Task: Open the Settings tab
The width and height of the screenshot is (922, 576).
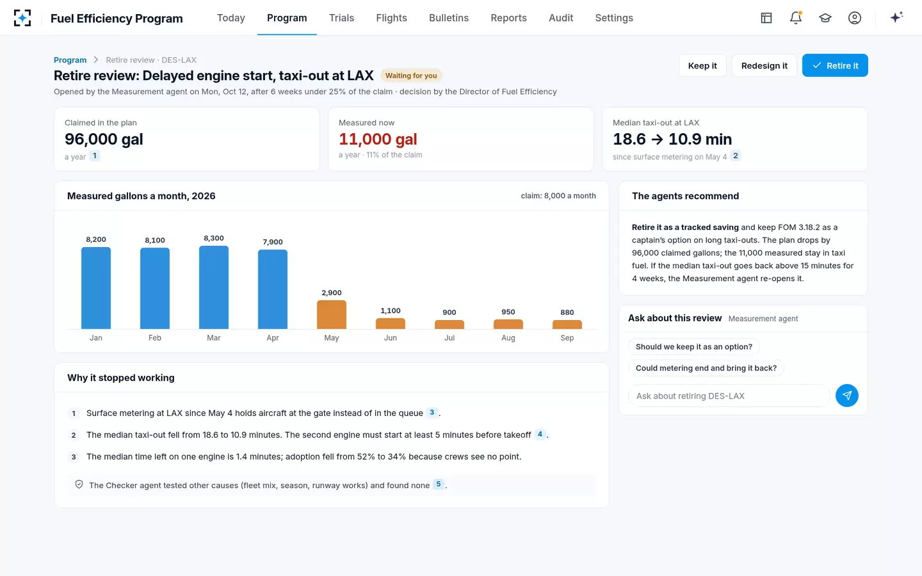Action: coord(614,18)
